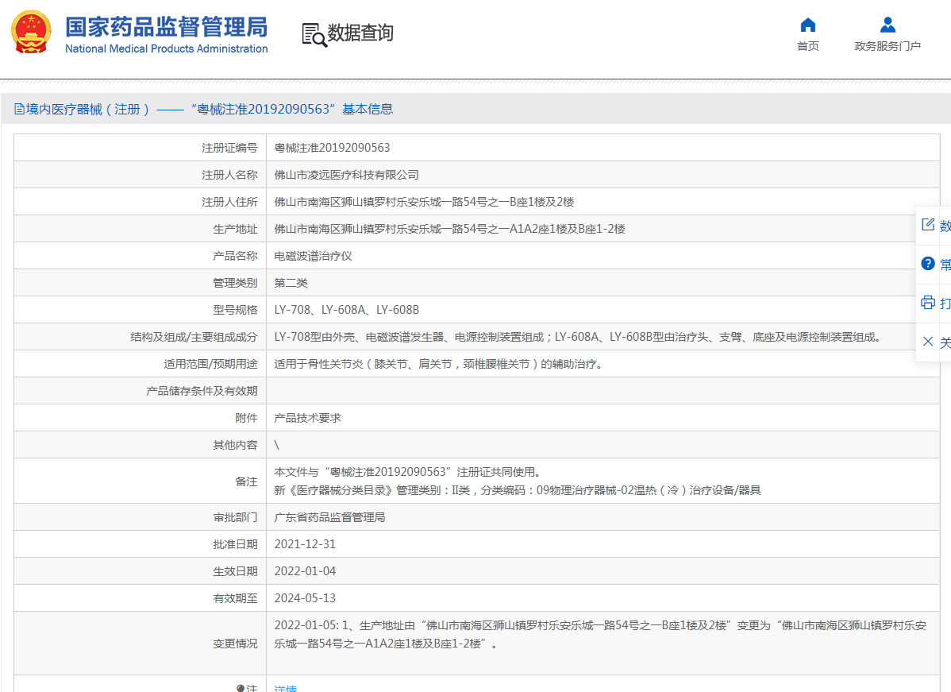Click the 政务服务门户 label

click(887, 46)
